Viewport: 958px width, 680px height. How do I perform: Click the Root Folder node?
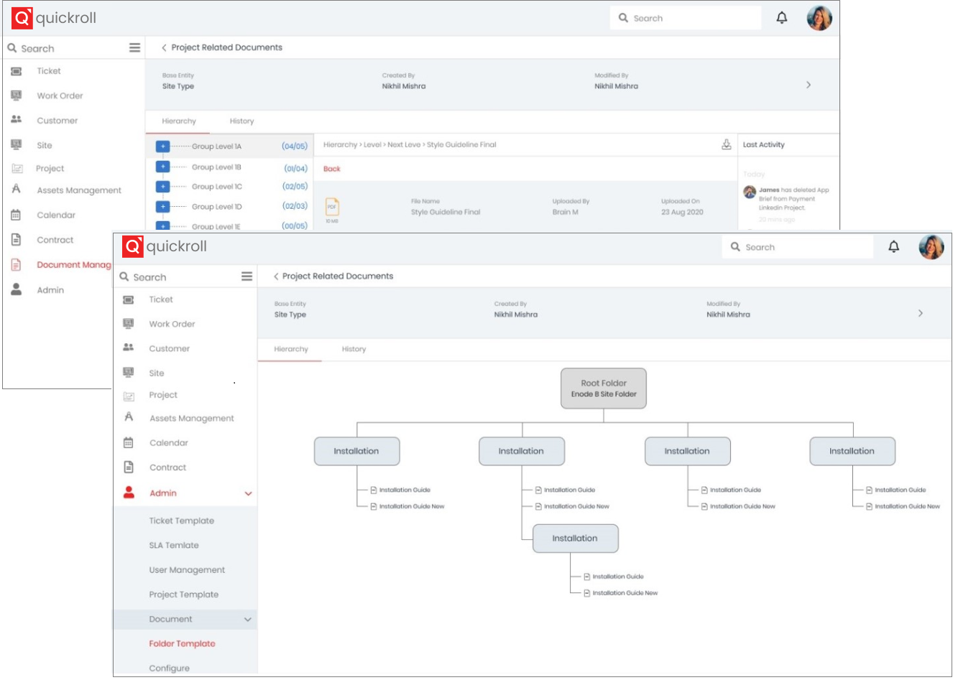tap(604, 388)
